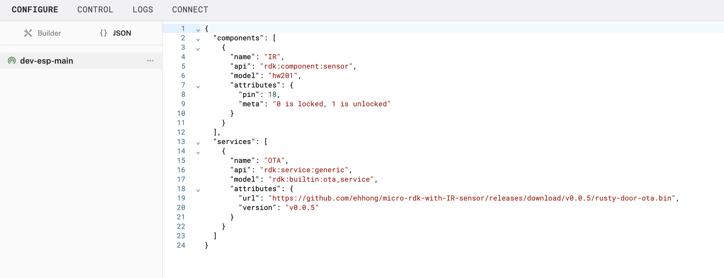724x278 pixels.
Task: Switch to Builder mode
Action: [x=42, y=33]
